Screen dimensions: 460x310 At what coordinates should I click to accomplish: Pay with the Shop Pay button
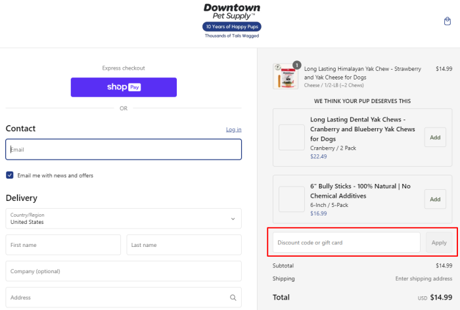[x=124, y=87]
